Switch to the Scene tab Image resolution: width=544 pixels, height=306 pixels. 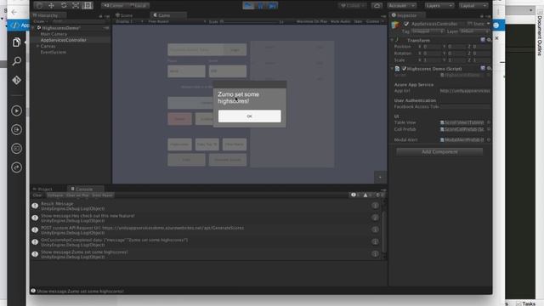click(x=124, y=15)
